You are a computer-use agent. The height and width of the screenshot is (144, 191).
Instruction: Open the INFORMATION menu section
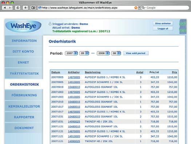[x=24, y=41]
